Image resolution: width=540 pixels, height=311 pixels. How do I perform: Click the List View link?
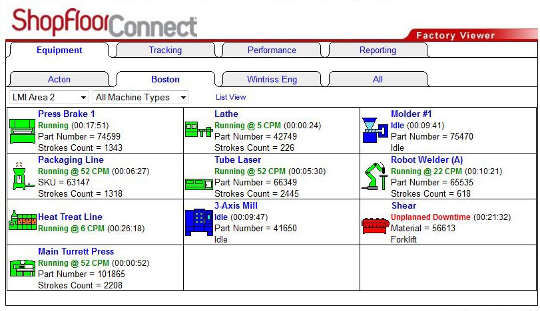coord(231,97)
